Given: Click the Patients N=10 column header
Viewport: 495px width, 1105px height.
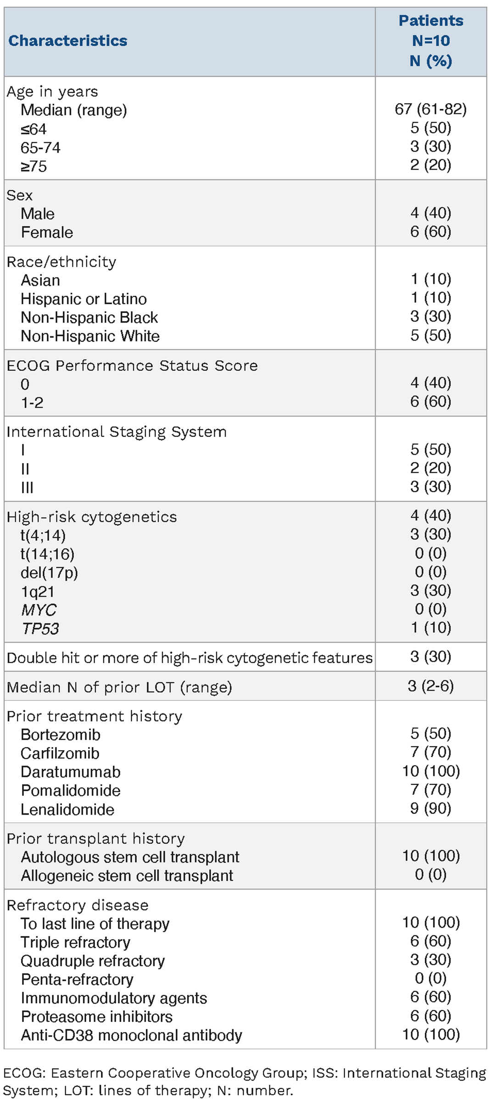Looking at the screenshot, I should [x=430, y=41].
